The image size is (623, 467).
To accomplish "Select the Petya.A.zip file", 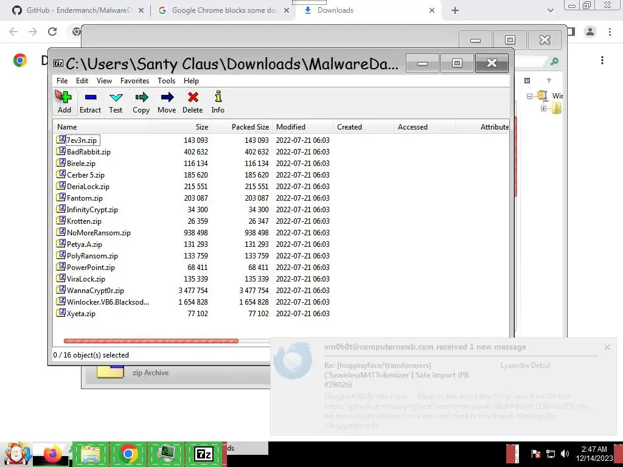I will click(84, 244).
